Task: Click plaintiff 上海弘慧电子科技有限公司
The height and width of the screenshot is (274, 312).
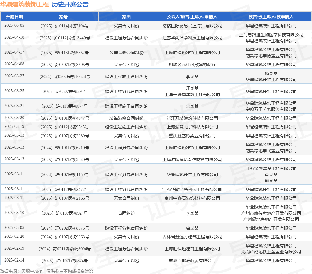Action: click(192, 127)
